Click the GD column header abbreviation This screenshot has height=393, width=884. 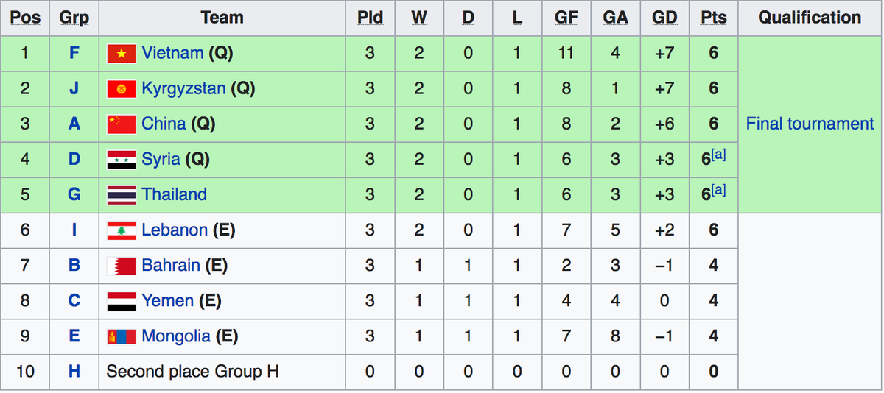(x=664, y=18)
